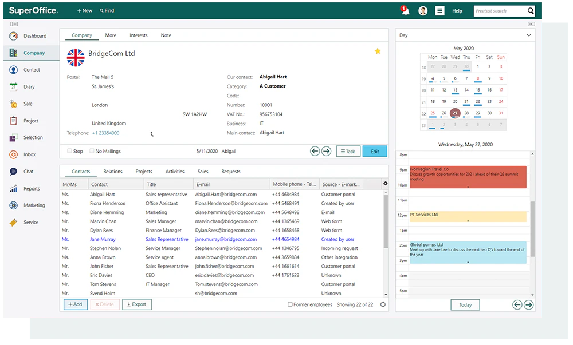Toggle the favorite star for BridgeCom Ltd

(378, 51)
